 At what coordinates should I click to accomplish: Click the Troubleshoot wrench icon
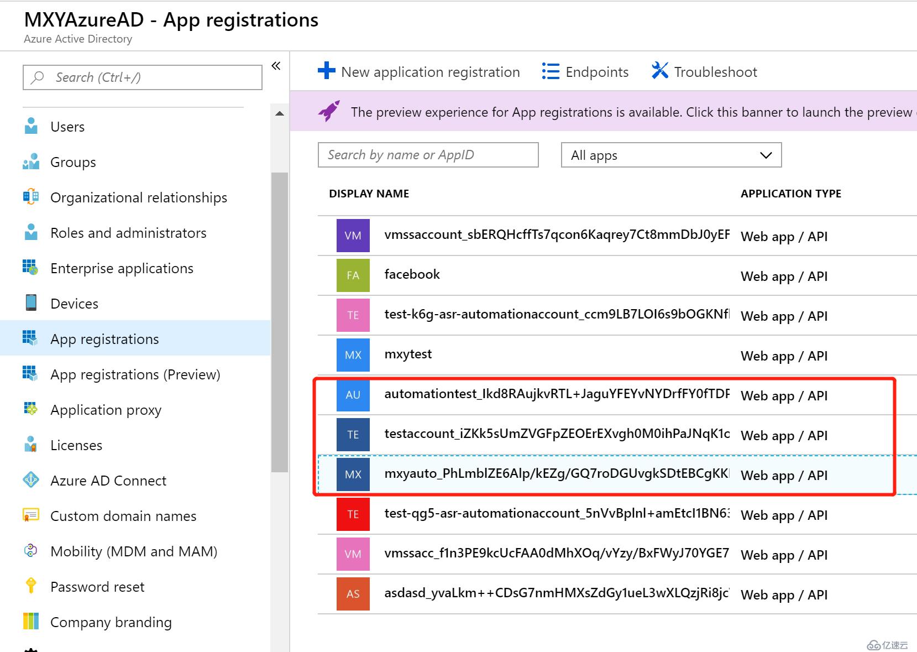point(659,71)
